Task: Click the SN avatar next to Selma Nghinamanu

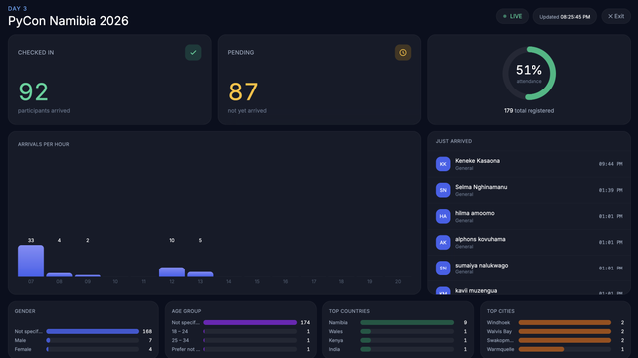Action: tap(443, 190)
